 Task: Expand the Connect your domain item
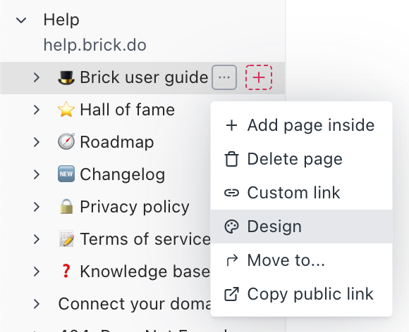37,304
